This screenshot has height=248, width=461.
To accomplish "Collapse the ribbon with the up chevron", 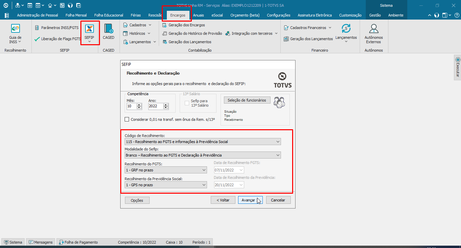I will (x=430, y=15).
